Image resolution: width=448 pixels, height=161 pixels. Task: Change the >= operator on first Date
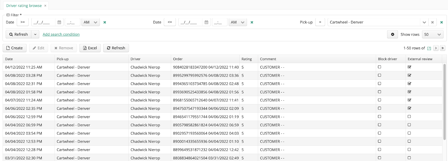click(23, 22)
